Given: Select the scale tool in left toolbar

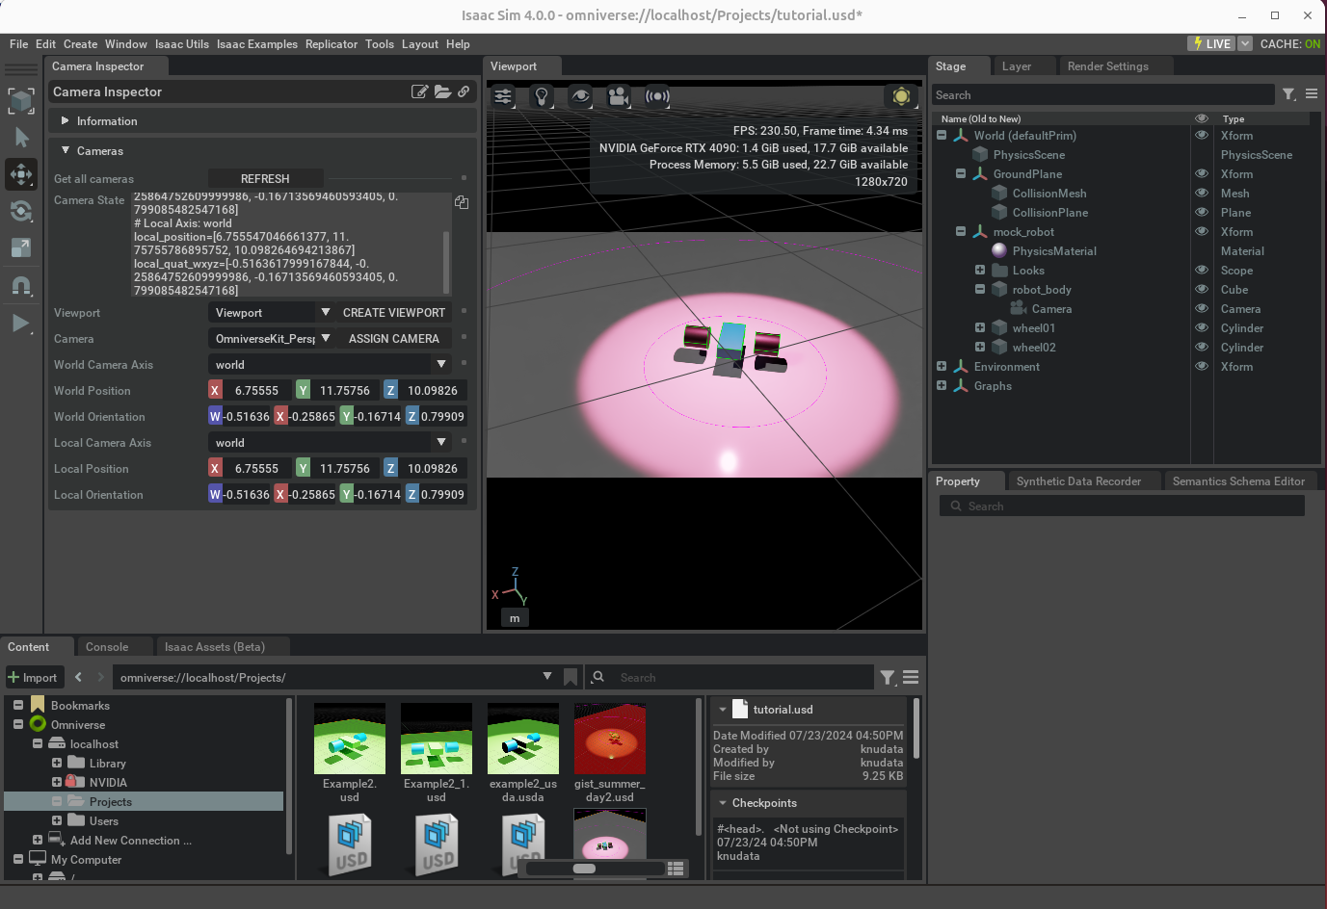Looking at the screenshot, I should coord(21,247).
